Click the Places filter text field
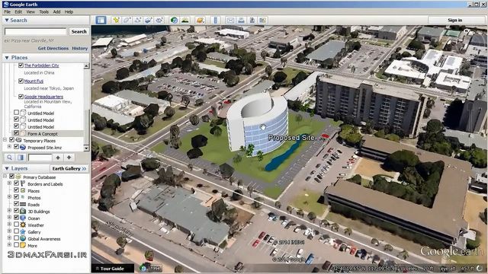Screen dimensions: 488x274 coord(40,158)
